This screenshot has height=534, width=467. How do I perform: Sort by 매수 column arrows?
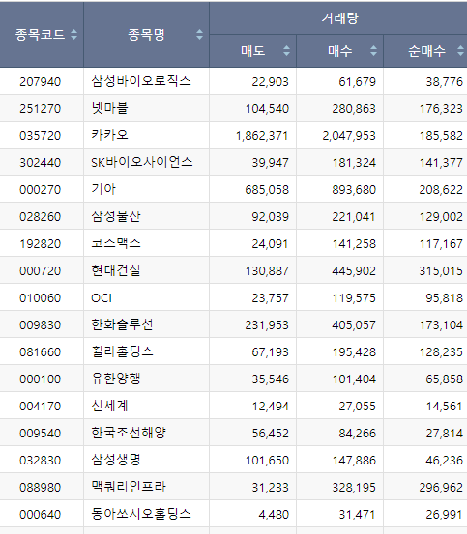(373, 51)
